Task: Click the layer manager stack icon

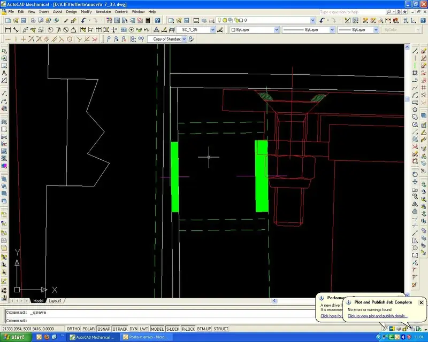Action: (x=204, y=20)
